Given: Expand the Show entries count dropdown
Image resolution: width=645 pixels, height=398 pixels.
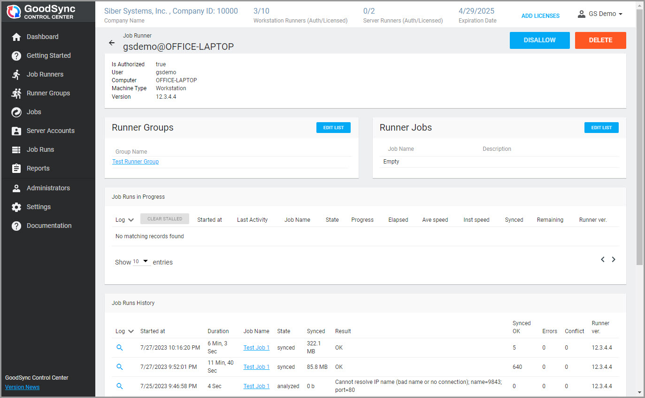Looking at the screenshot, I should click(141, 262).
